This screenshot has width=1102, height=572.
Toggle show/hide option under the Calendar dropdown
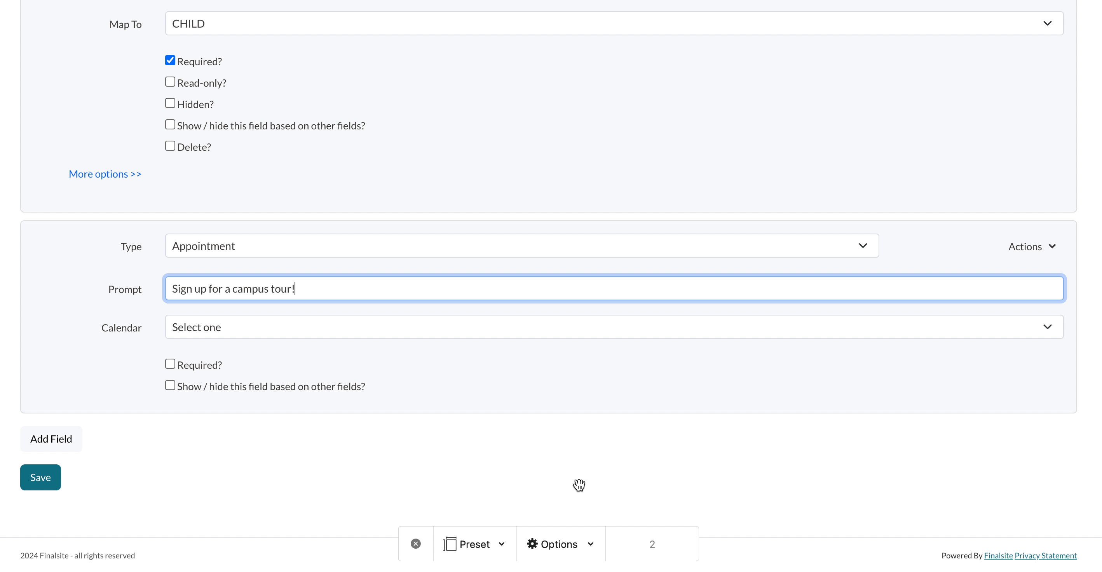coord(170,385)
